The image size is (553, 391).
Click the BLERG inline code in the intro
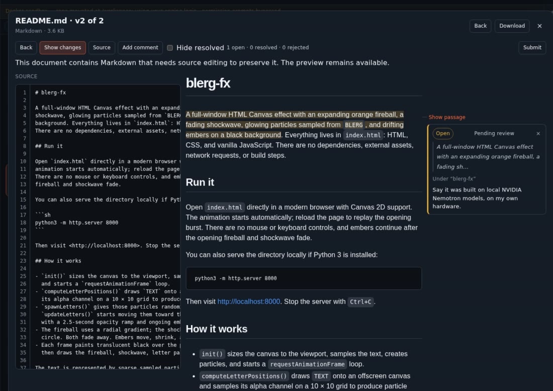[x=353, y=125]
